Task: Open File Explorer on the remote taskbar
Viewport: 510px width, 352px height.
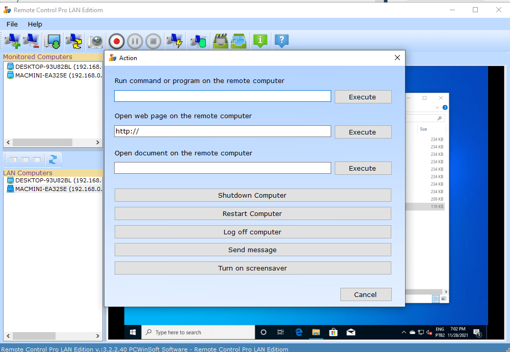Action: pyautogui.click(x=316, y=332)
